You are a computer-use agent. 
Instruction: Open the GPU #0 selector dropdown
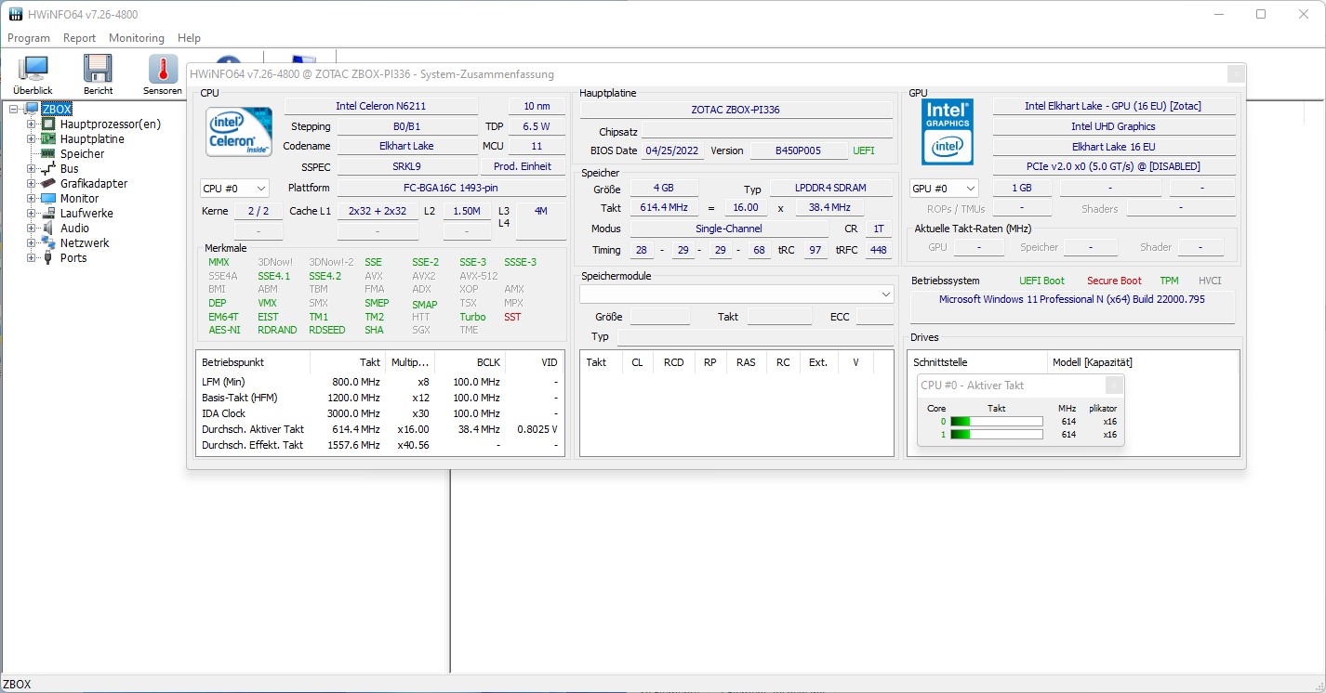coord(944,189)
